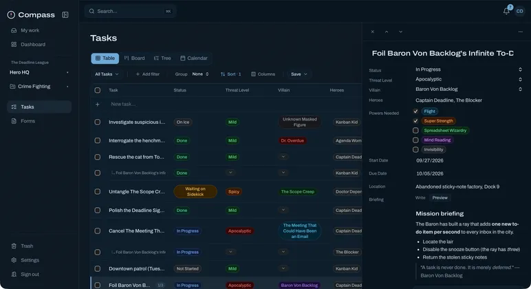Click the Add filter button

click(148, 74)
